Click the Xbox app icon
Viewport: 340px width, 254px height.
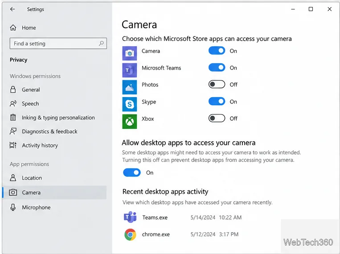click(130, 122)
